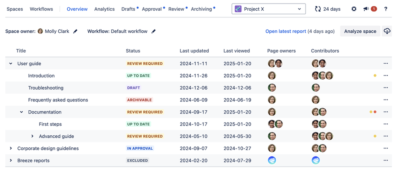Open the Troubleshooting page title
This screenshot has width=398, height=172.
[x=46, y=88]
